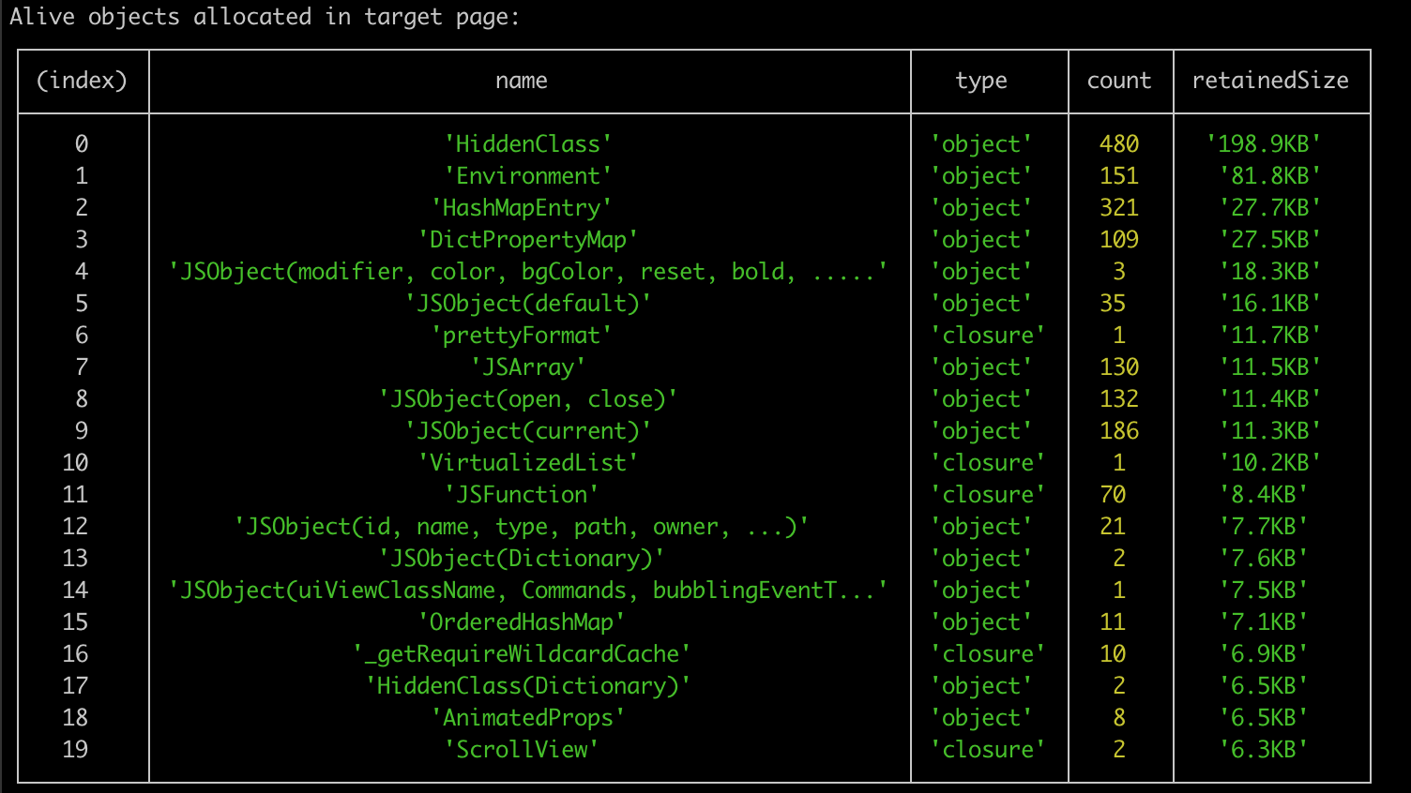Viewport: 1411px width, 793px height.
Task: Click the 'name' column header
Action: (522, 81)
